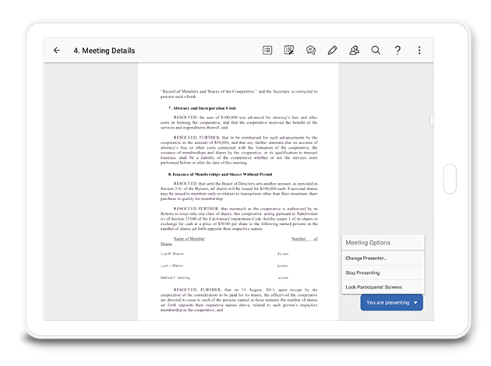491x366 pixels.
Task: Open the participants people icon
Action: coord(355,51)
